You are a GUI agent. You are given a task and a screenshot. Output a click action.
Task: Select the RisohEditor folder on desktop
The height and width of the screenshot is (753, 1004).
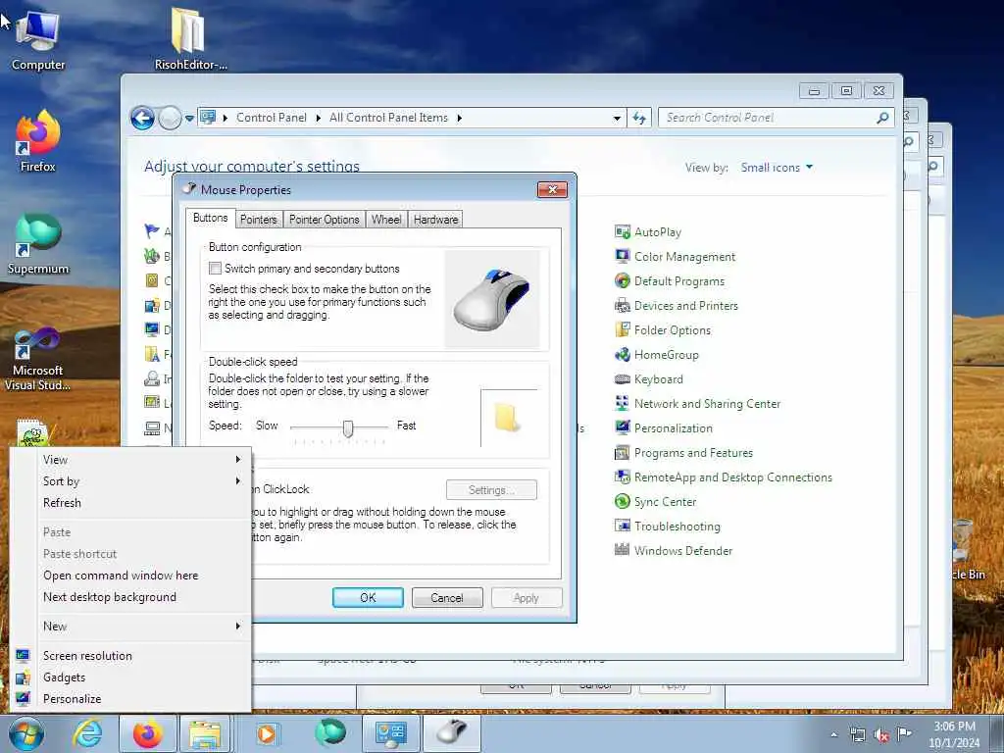190,38
